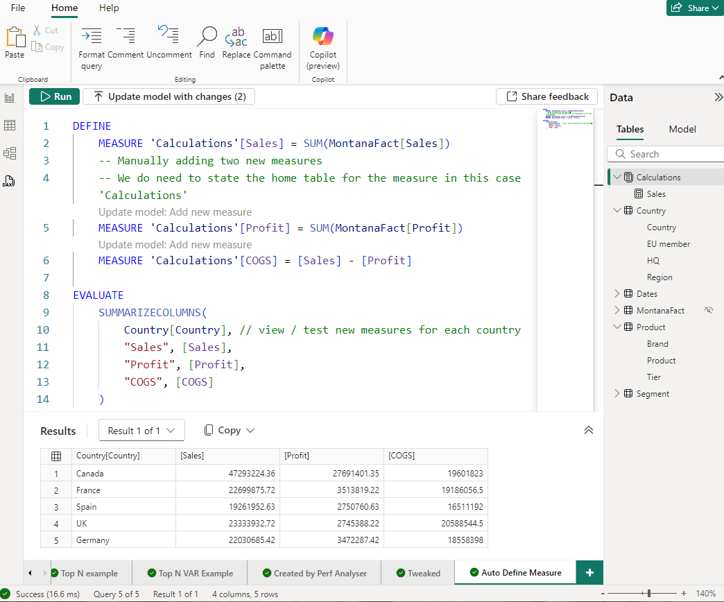Add a new query tab with plus

pyautogui.click(x=589, y=572)
